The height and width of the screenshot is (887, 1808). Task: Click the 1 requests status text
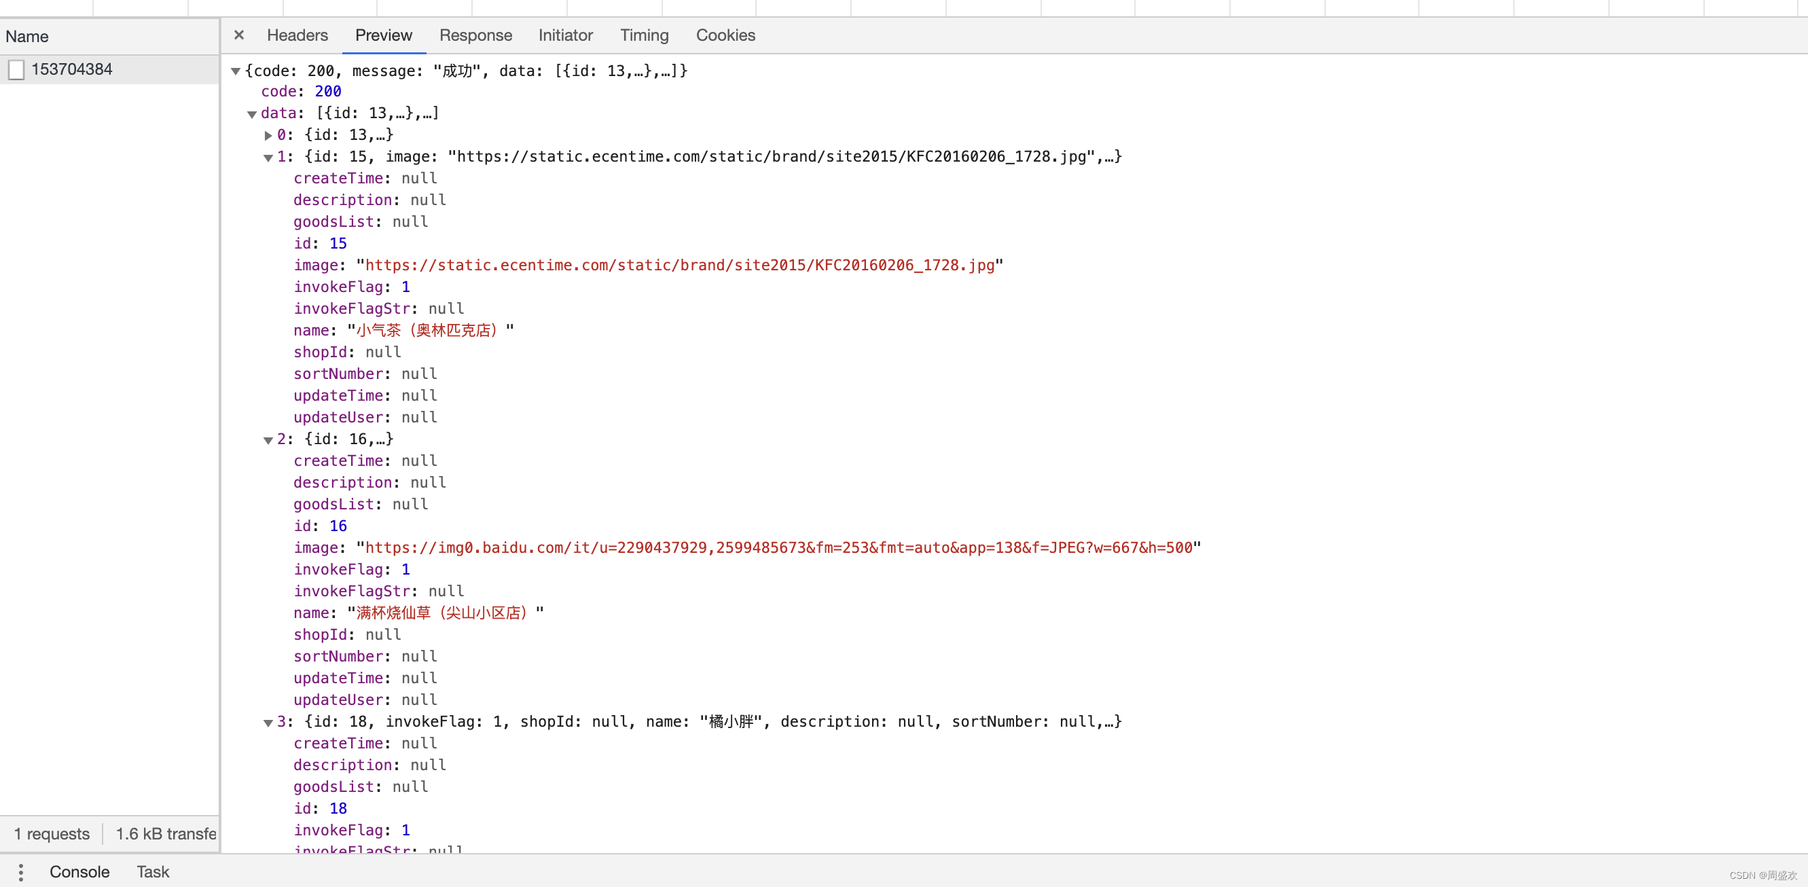point(52,833)
